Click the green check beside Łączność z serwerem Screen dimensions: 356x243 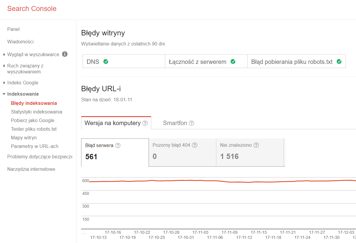(x=233, y=61)
